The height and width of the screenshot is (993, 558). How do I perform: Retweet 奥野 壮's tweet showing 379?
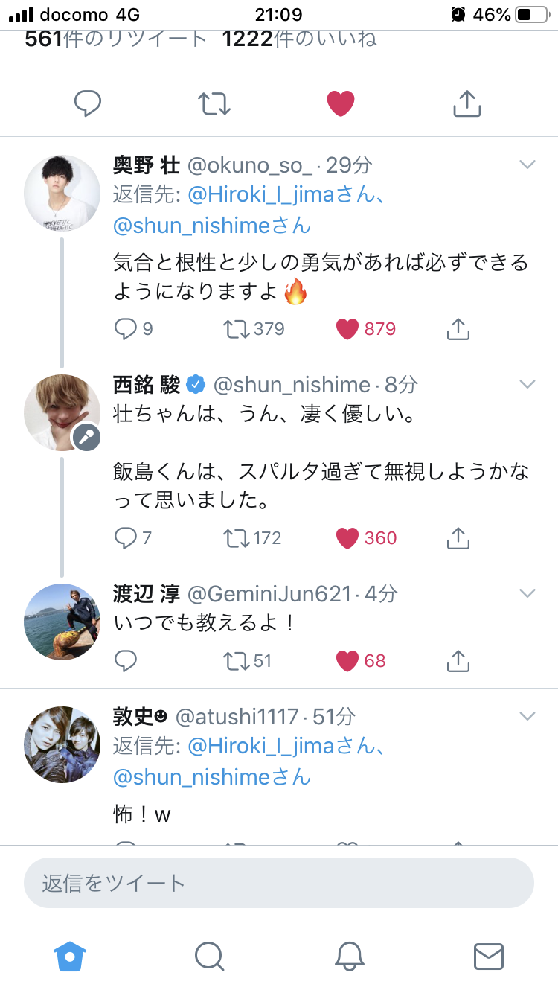click(x=236, y=328)
